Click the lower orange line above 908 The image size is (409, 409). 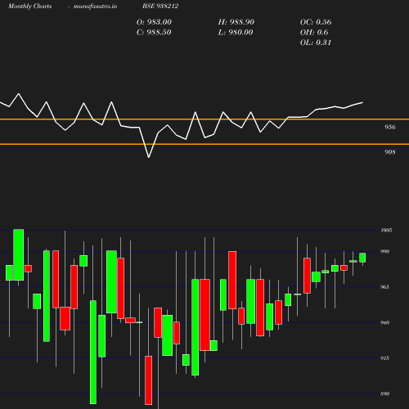coord(204,144)
